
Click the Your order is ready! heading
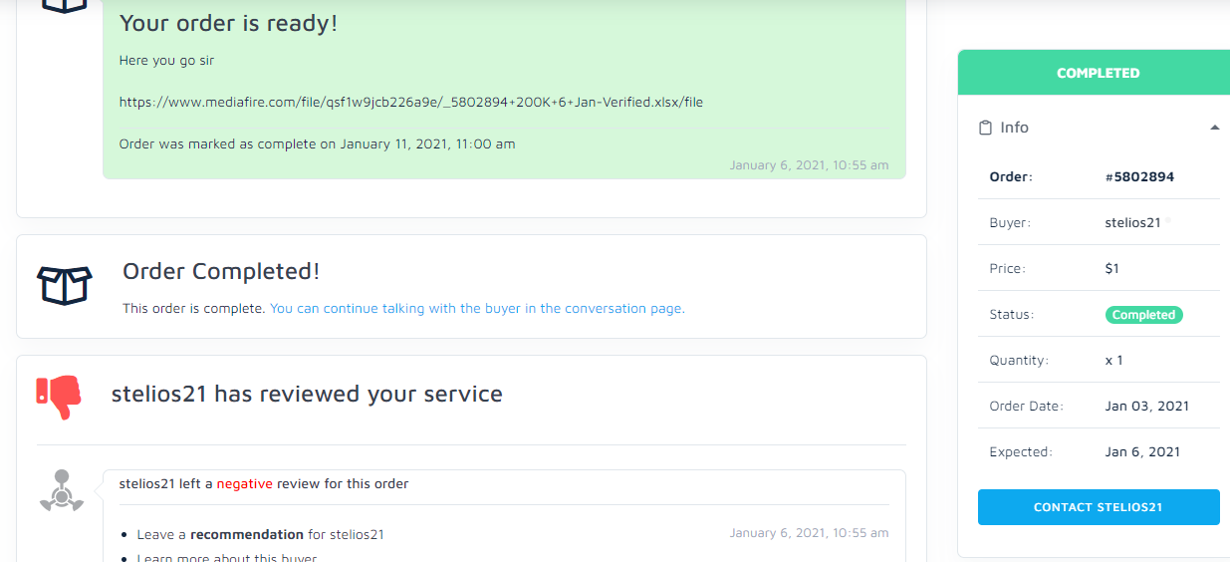point(228,23)
